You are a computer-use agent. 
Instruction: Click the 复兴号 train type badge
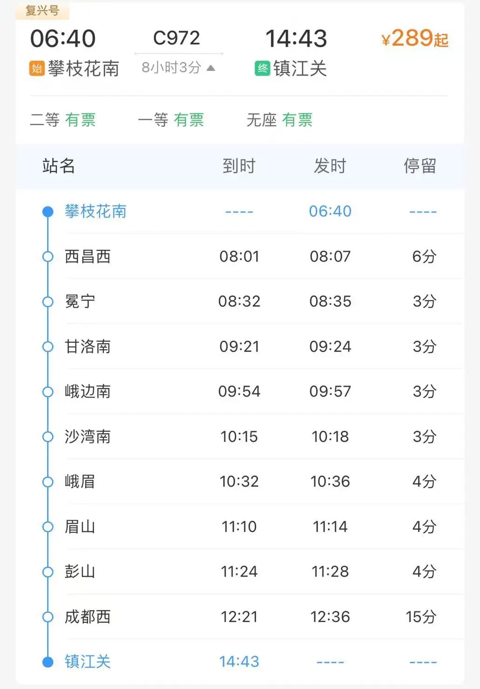pos(42,10)
